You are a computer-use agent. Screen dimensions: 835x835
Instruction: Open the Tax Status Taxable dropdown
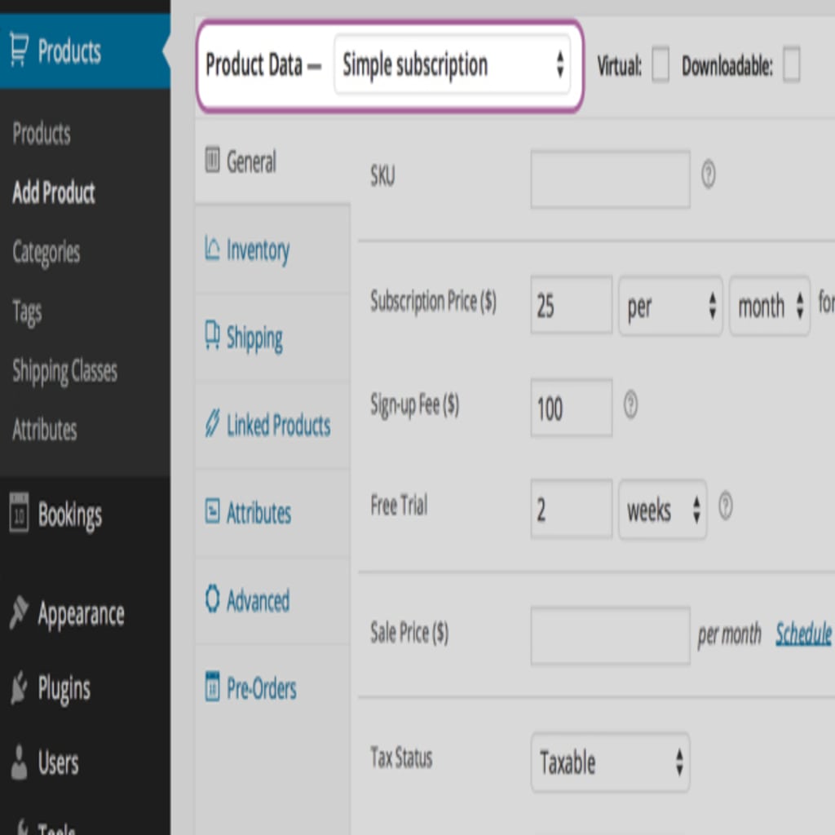(x=610, y=762)
